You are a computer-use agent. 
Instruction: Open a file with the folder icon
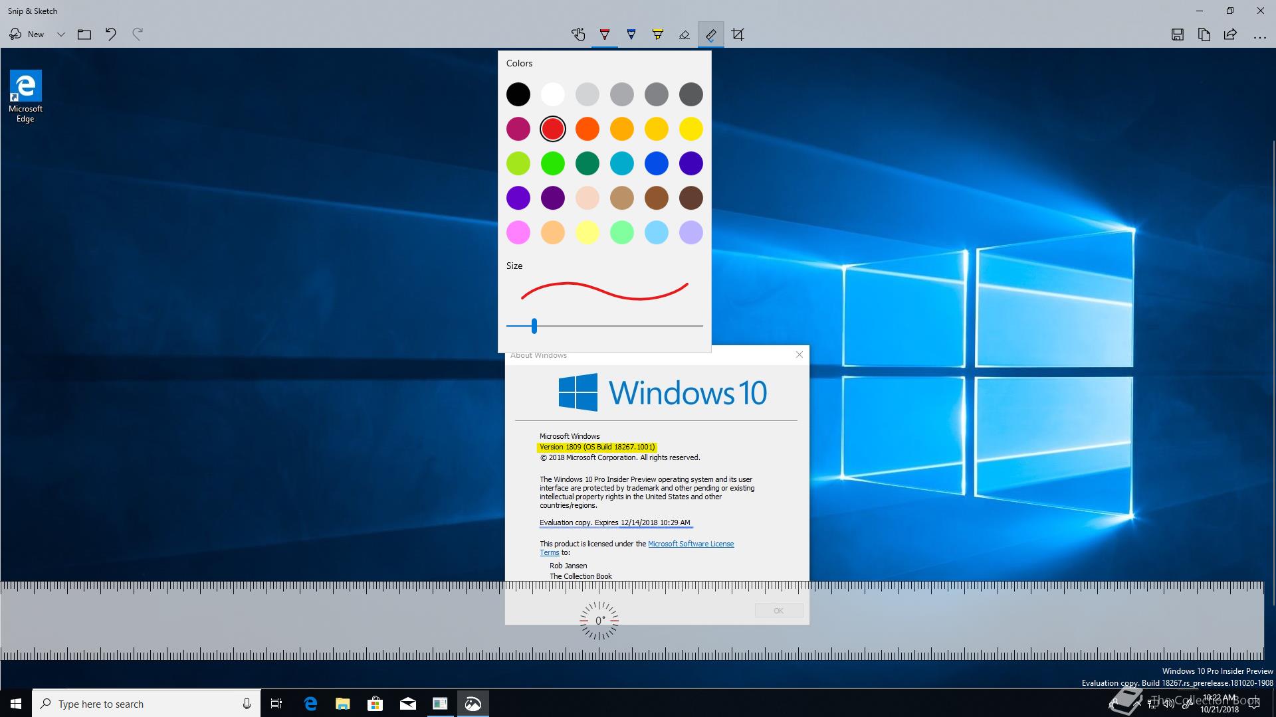click(x=84, y=35)
